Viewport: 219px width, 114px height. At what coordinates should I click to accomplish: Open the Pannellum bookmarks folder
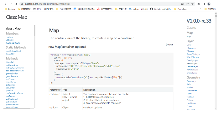point(180,9)
